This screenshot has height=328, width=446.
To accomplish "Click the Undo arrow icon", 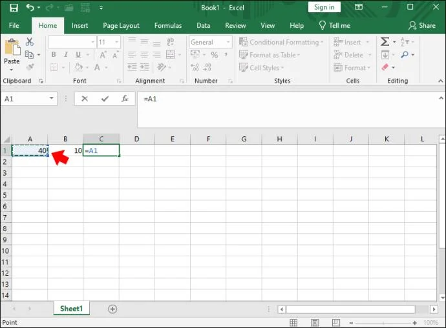I will 30,7.
